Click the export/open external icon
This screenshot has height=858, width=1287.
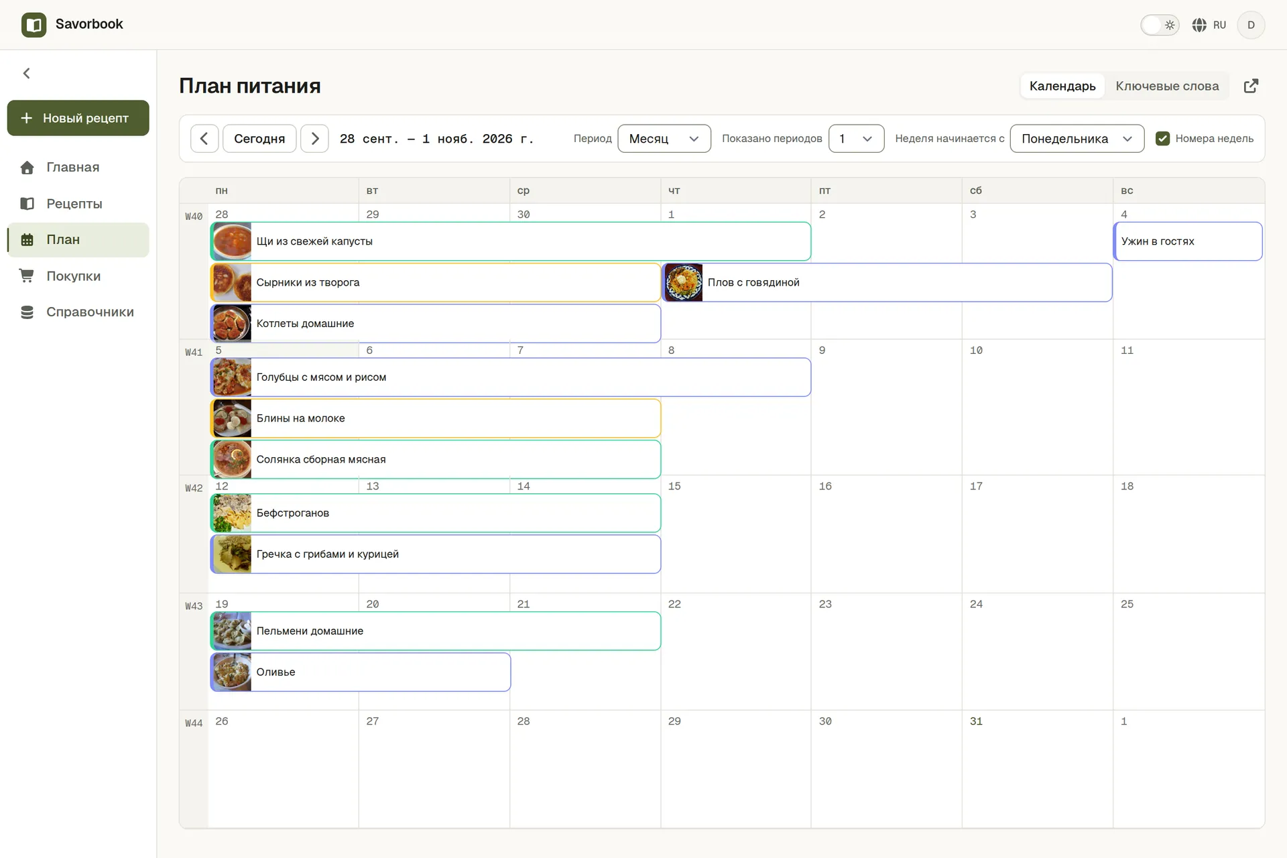[x=1251, y=86]
